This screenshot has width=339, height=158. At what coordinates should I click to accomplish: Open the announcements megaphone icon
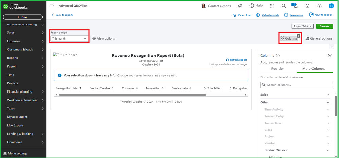(240, 6)
